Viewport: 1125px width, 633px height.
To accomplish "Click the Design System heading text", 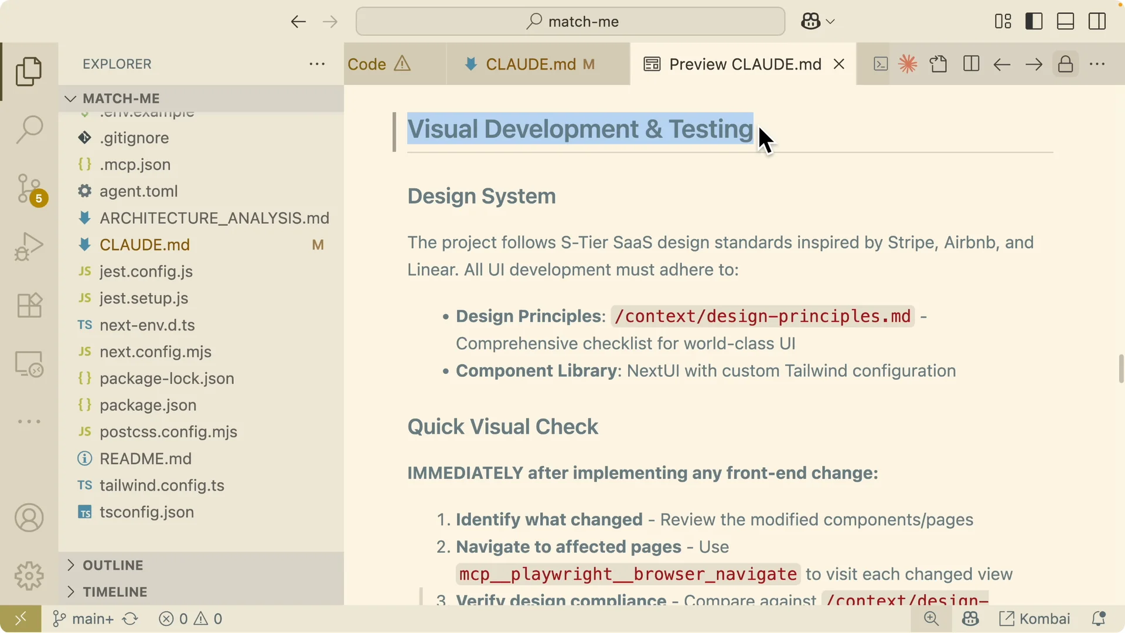I will pos(482,196).
